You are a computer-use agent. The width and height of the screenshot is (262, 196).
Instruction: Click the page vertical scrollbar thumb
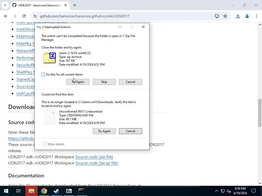point(260,113)
